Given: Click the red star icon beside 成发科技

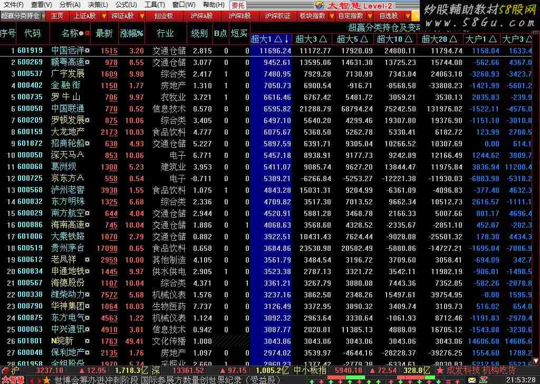Looking at the screenshot, I should tap(440, 371).
